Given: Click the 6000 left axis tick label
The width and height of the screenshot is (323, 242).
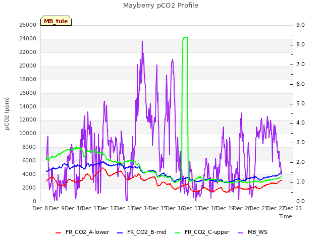Looking at the screenshot, I should (29, 160).
